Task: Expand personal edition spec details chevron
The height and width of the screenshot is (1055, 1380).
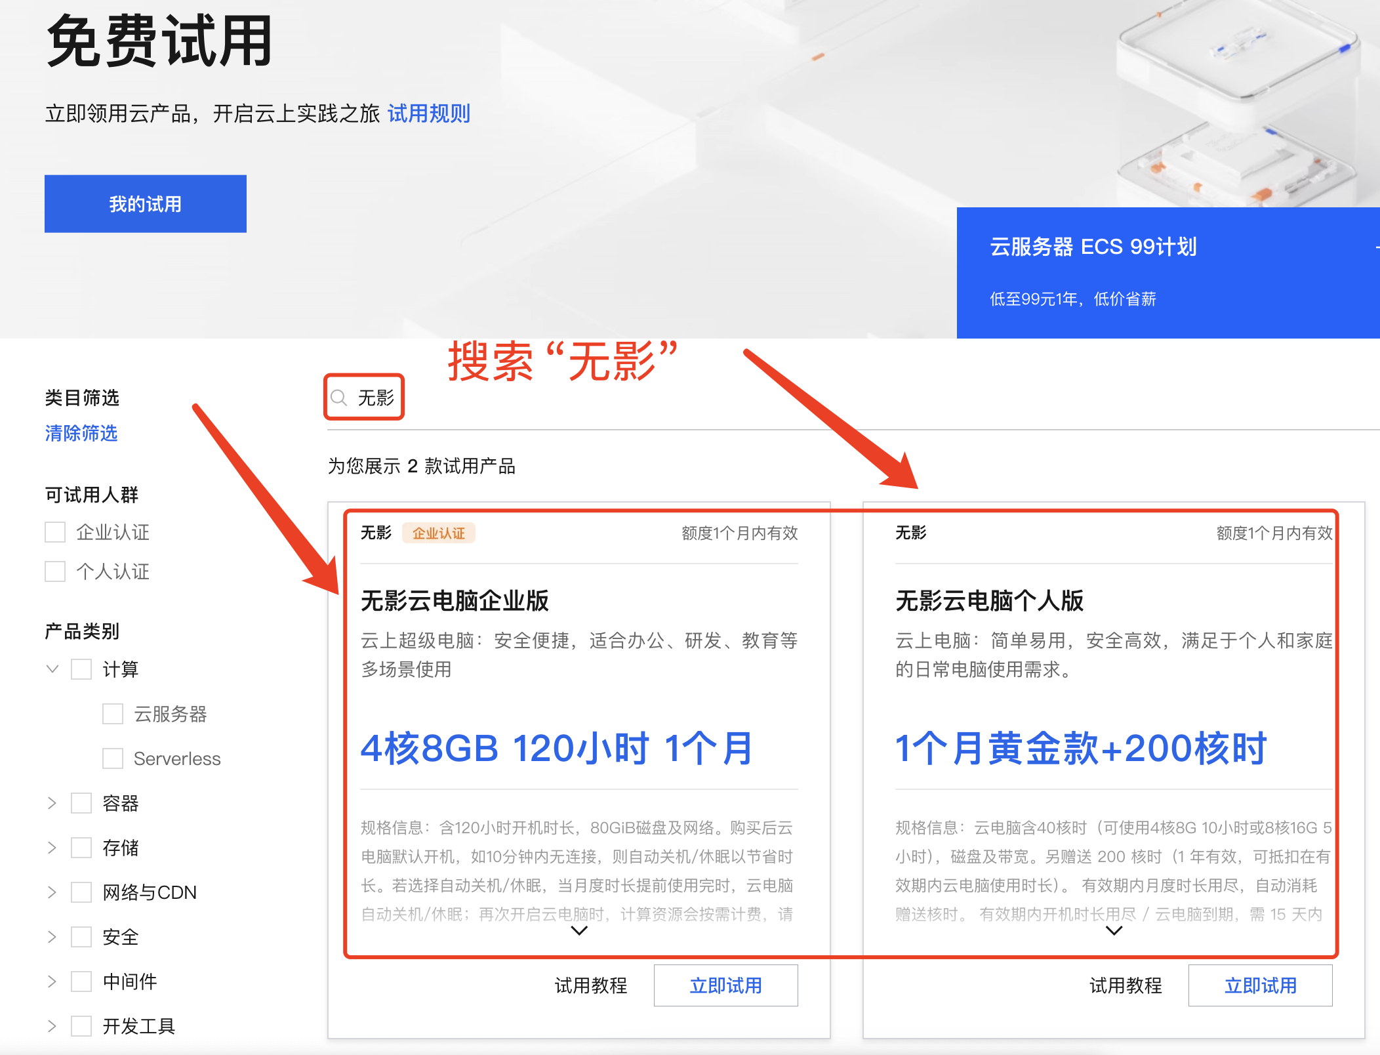Action: [1114, 930]
